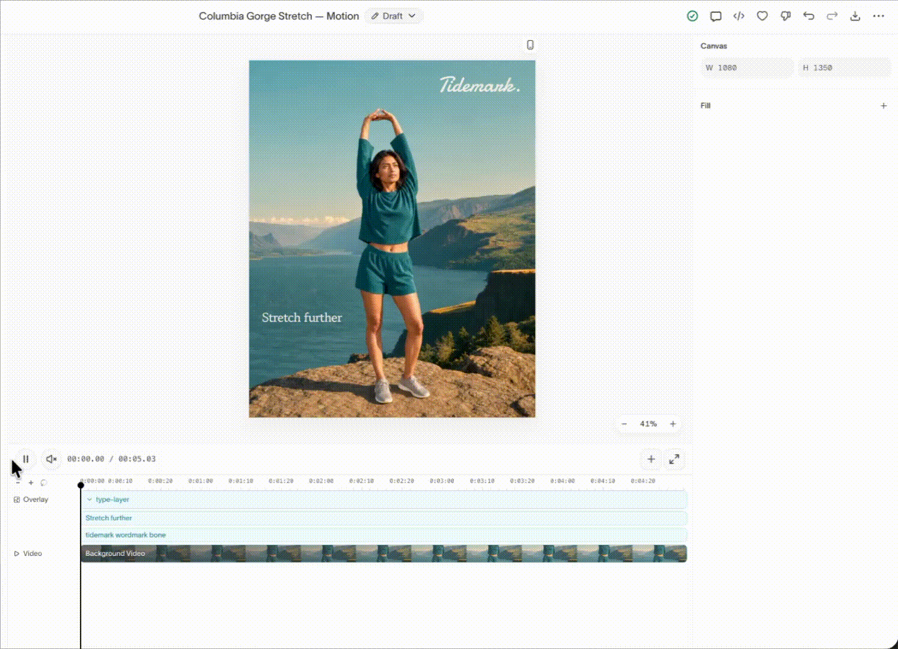Click the green checkmark status icon
The image size is (898, 649).
coord(692,16)
